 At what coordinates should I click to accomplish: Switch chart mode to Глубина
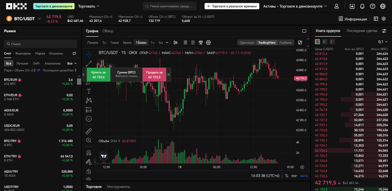pyautogui.click(x=286, y=42)
